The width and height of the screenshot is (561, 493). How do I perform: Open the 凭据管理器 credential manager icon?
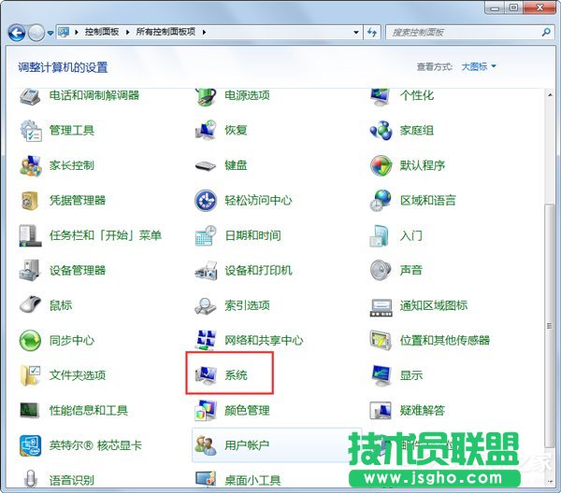coord(30,201)
